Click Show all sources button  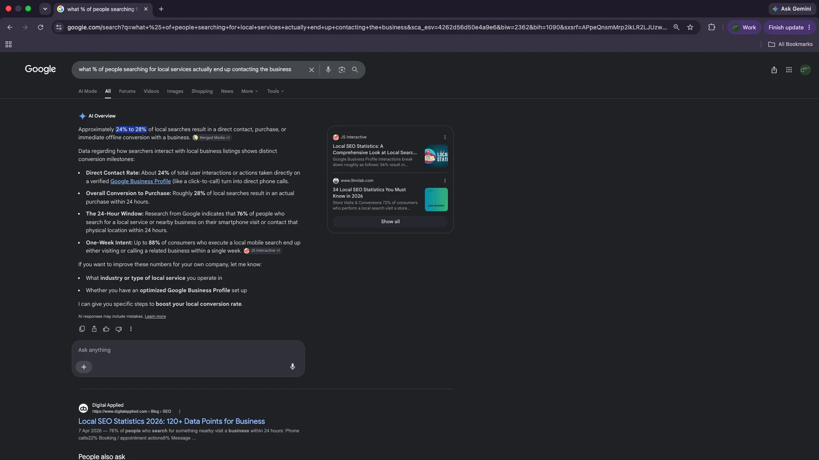tap(390, 221)
